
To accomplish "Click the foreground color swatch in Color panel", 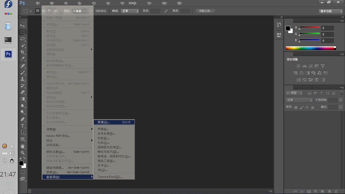I will pos(288,28).
